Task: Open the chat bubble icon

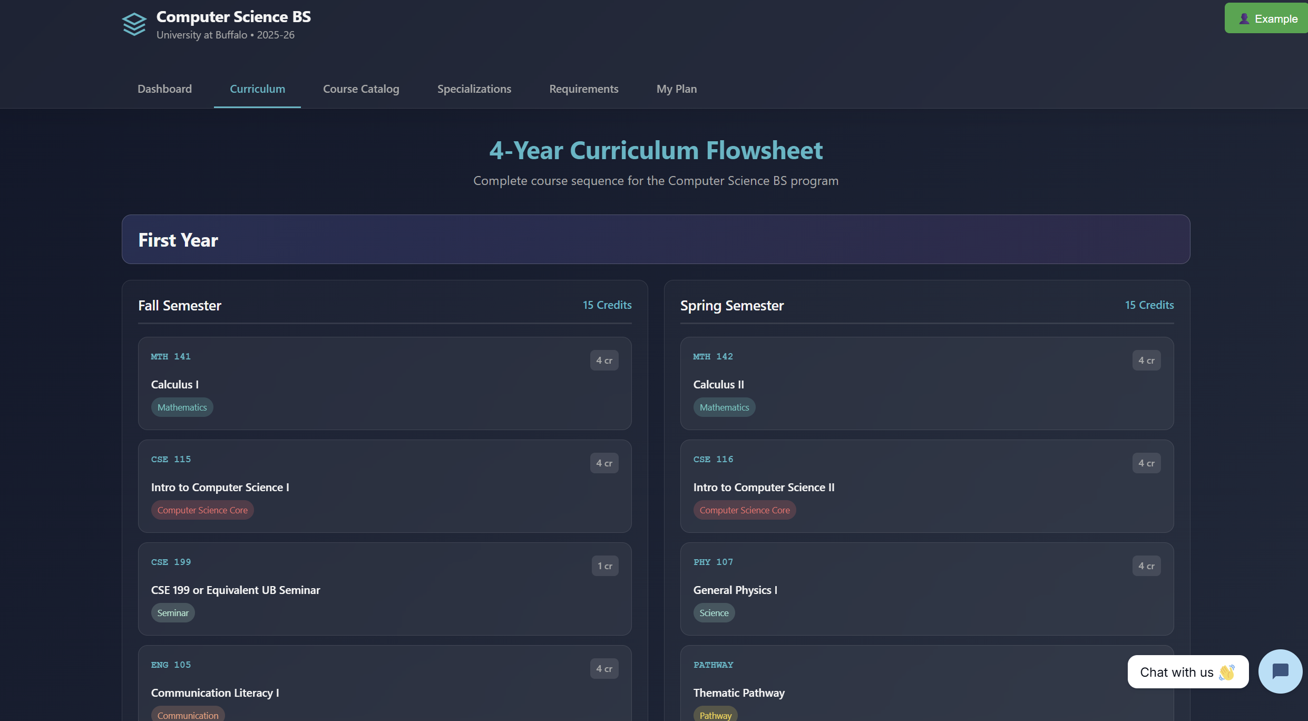Action: [1280, 671]
